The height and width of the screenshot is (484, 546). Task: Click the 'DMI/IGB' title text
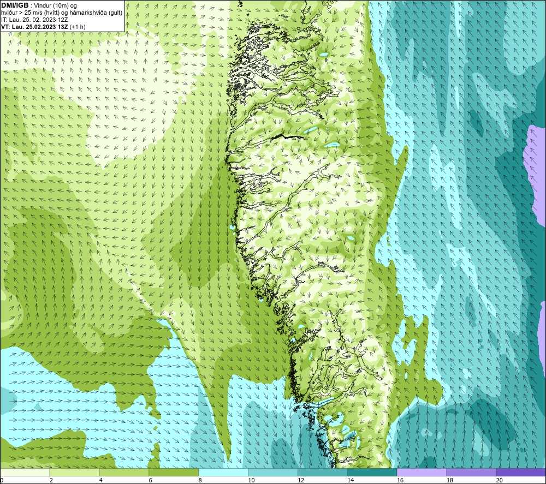(x=15, y=5)
